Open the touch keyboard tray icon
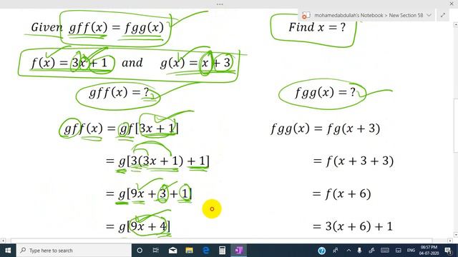458x257 pixels. pos(385,251)
